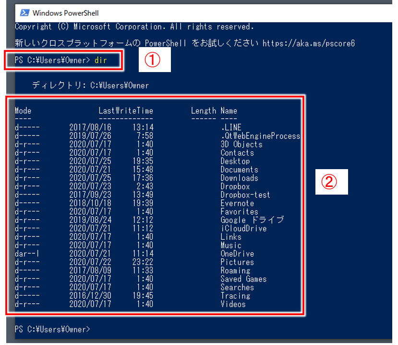Click the "Searches" directory entry
This screenshot has height=345, width=398.
coord(237,287)
